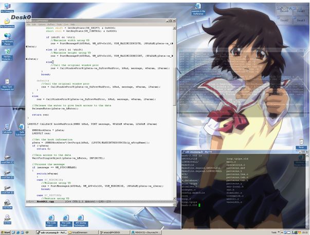This screenshot has width=310, height=235.
Task: Switch to Desk2 in desktop switcher
Action: pyautogui.click(x=284, y=21)
